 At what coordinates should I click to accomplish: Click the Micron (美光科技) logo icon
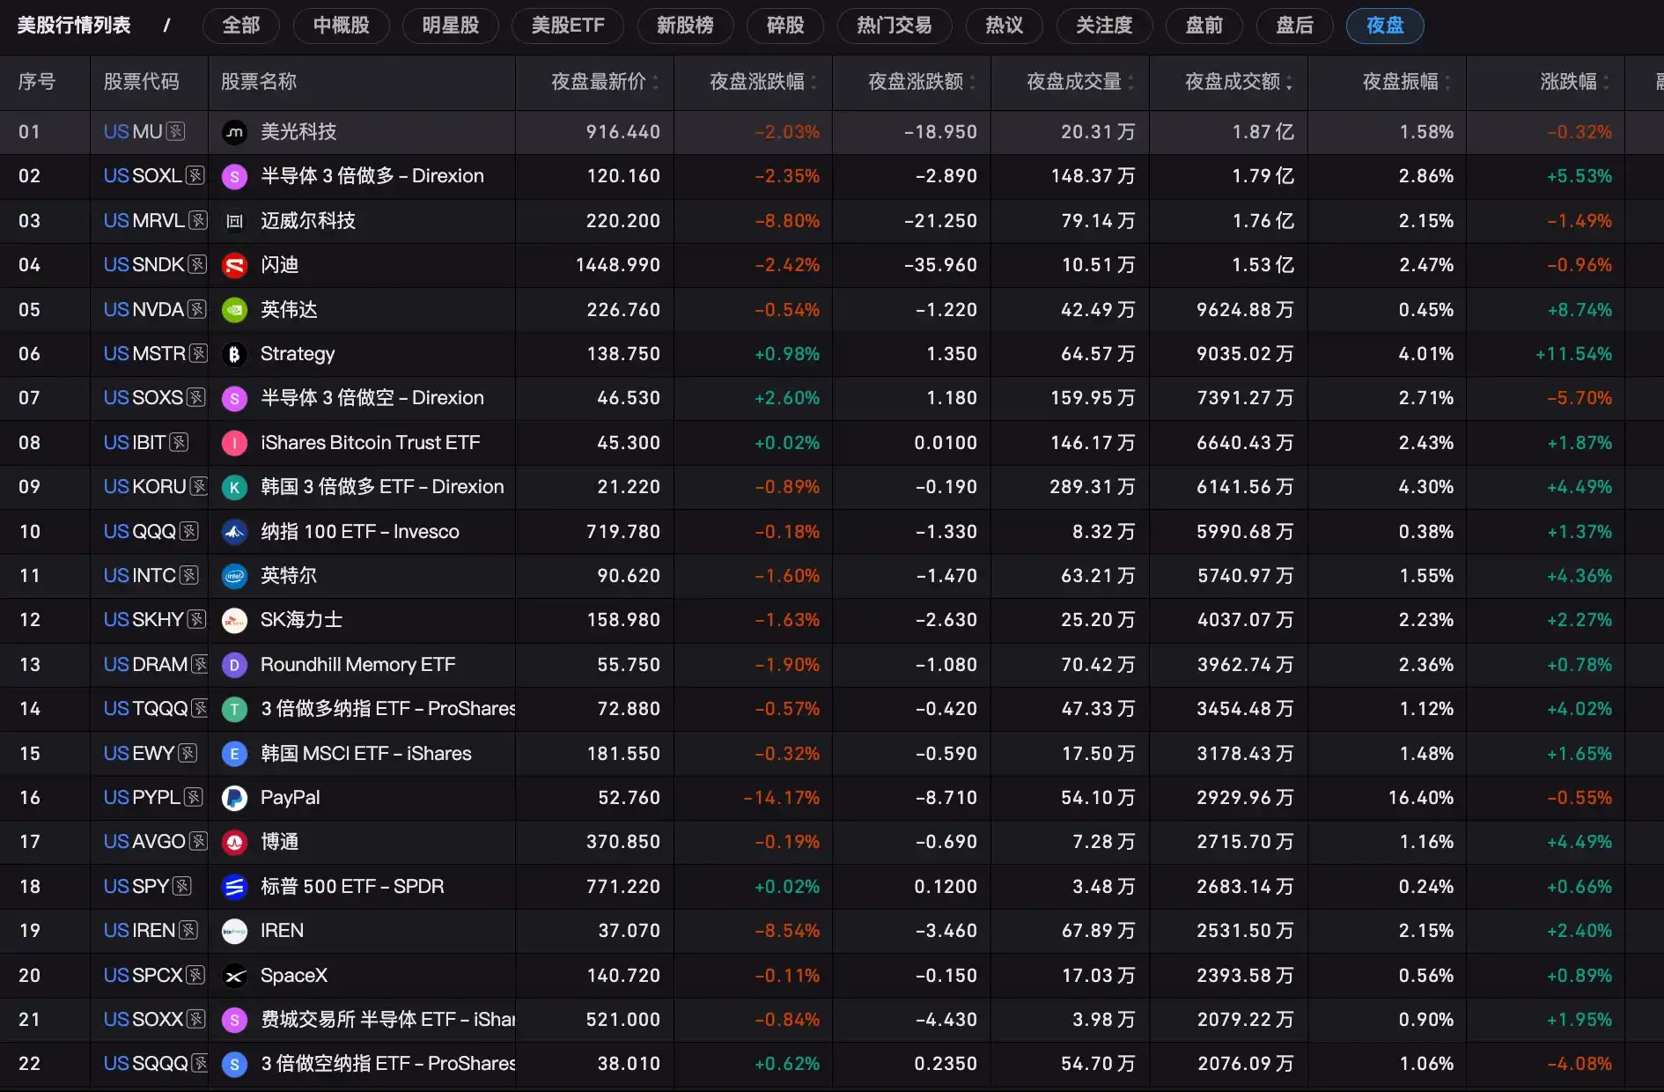click(x=234, y=132)
